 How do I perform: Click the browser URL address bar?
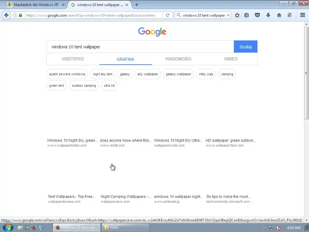coord(94,15)
